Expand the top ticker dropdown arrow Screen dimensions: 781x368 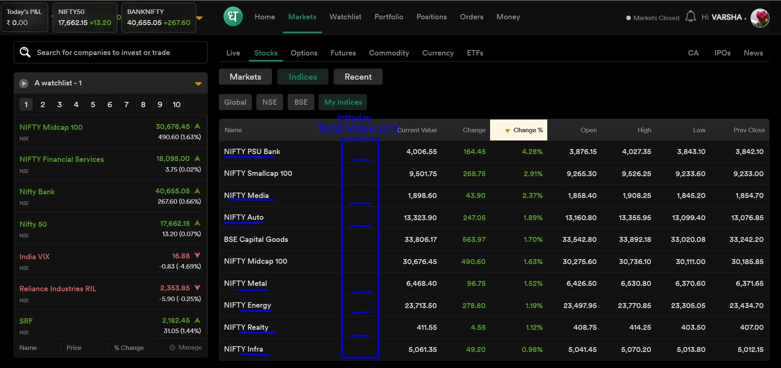coord(199,18)
